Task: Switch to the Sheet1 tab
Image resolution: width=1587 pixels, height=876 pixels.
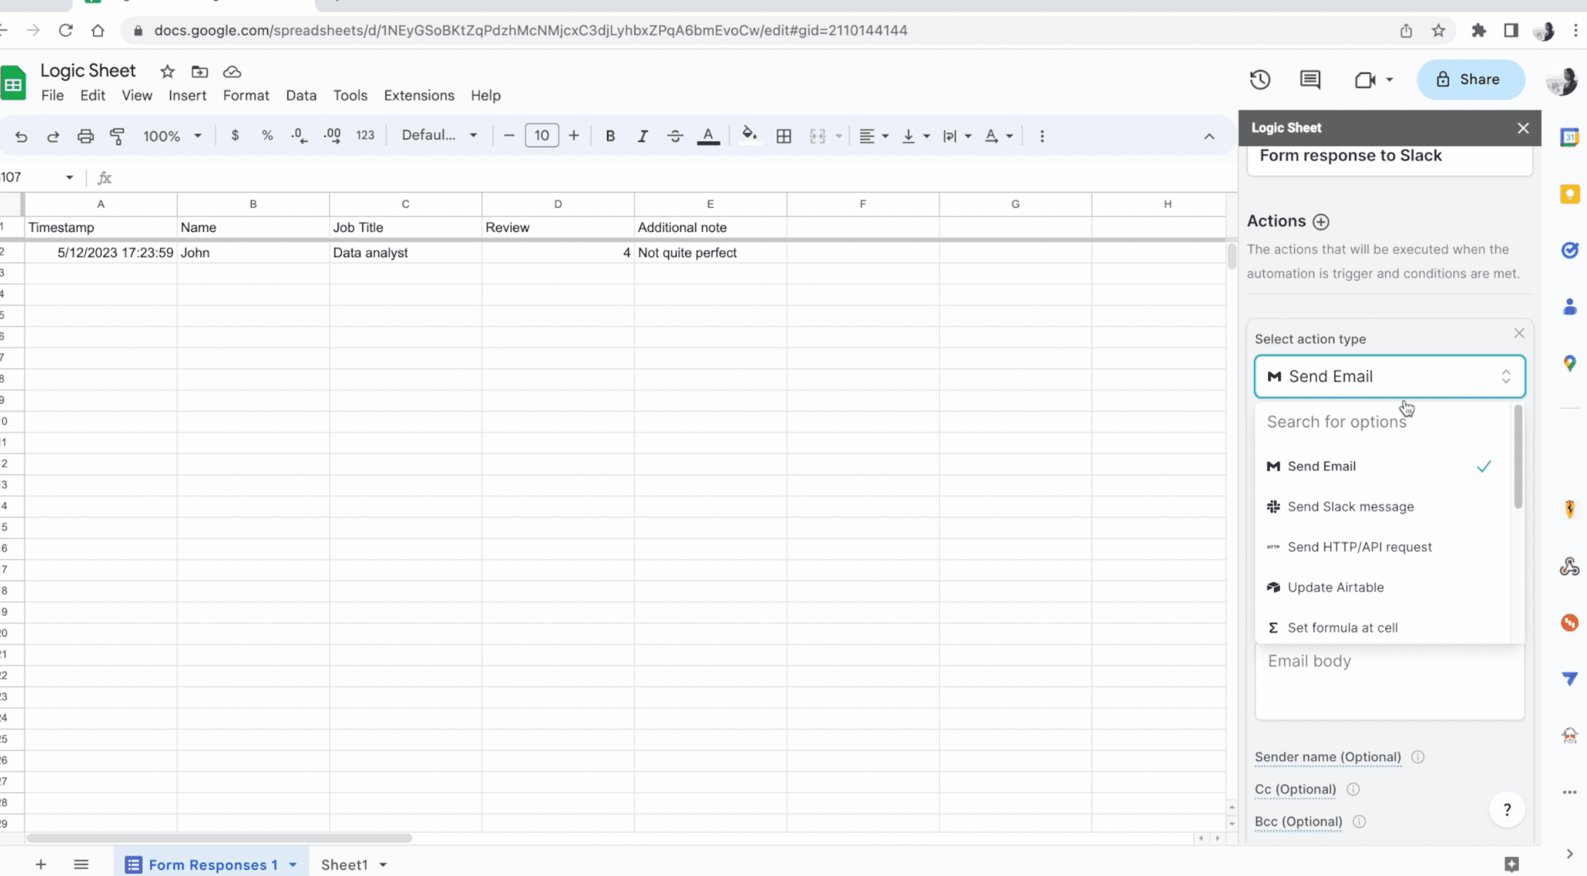Action: pos(345,864)
